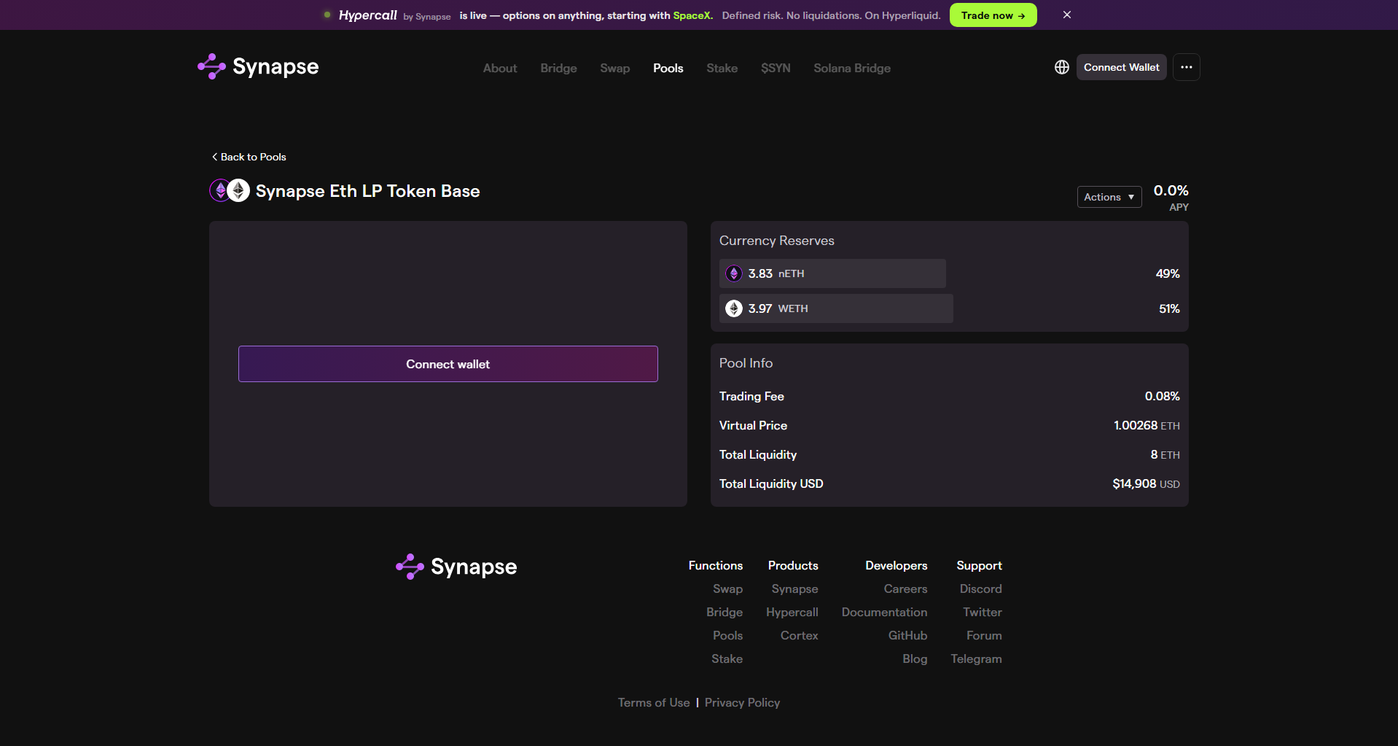Image resolution: width=1398 pixels, height=746 pixels.
Task: Click the Connect Wallet header button
Action: (1122, 67)
